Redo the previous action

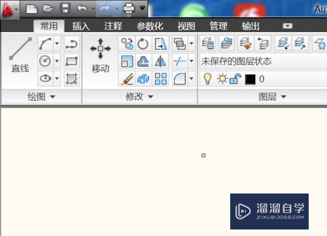[105, 8]
